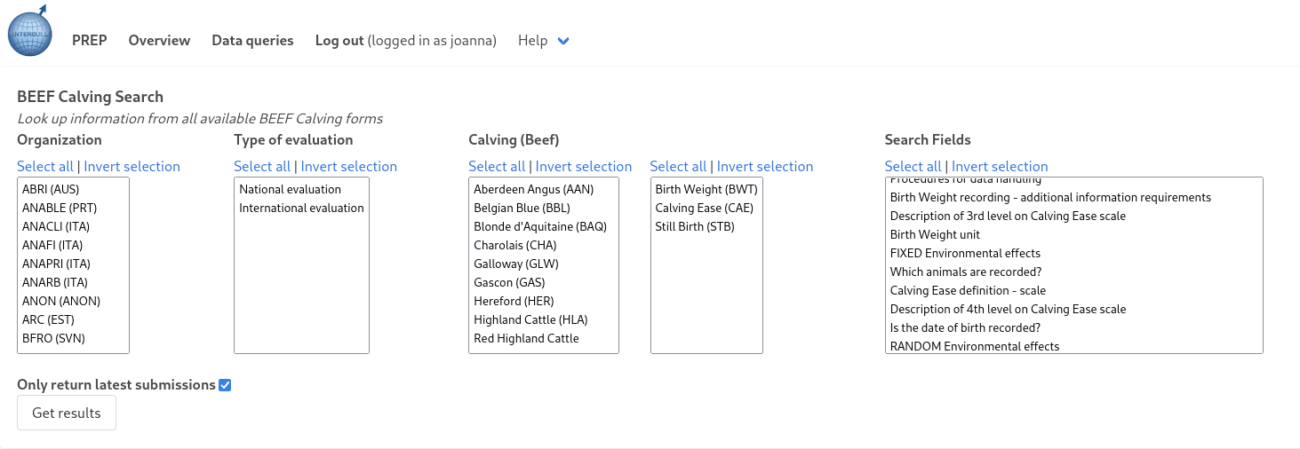
Task: Choose International evaluation option
Action: [301, 208]
